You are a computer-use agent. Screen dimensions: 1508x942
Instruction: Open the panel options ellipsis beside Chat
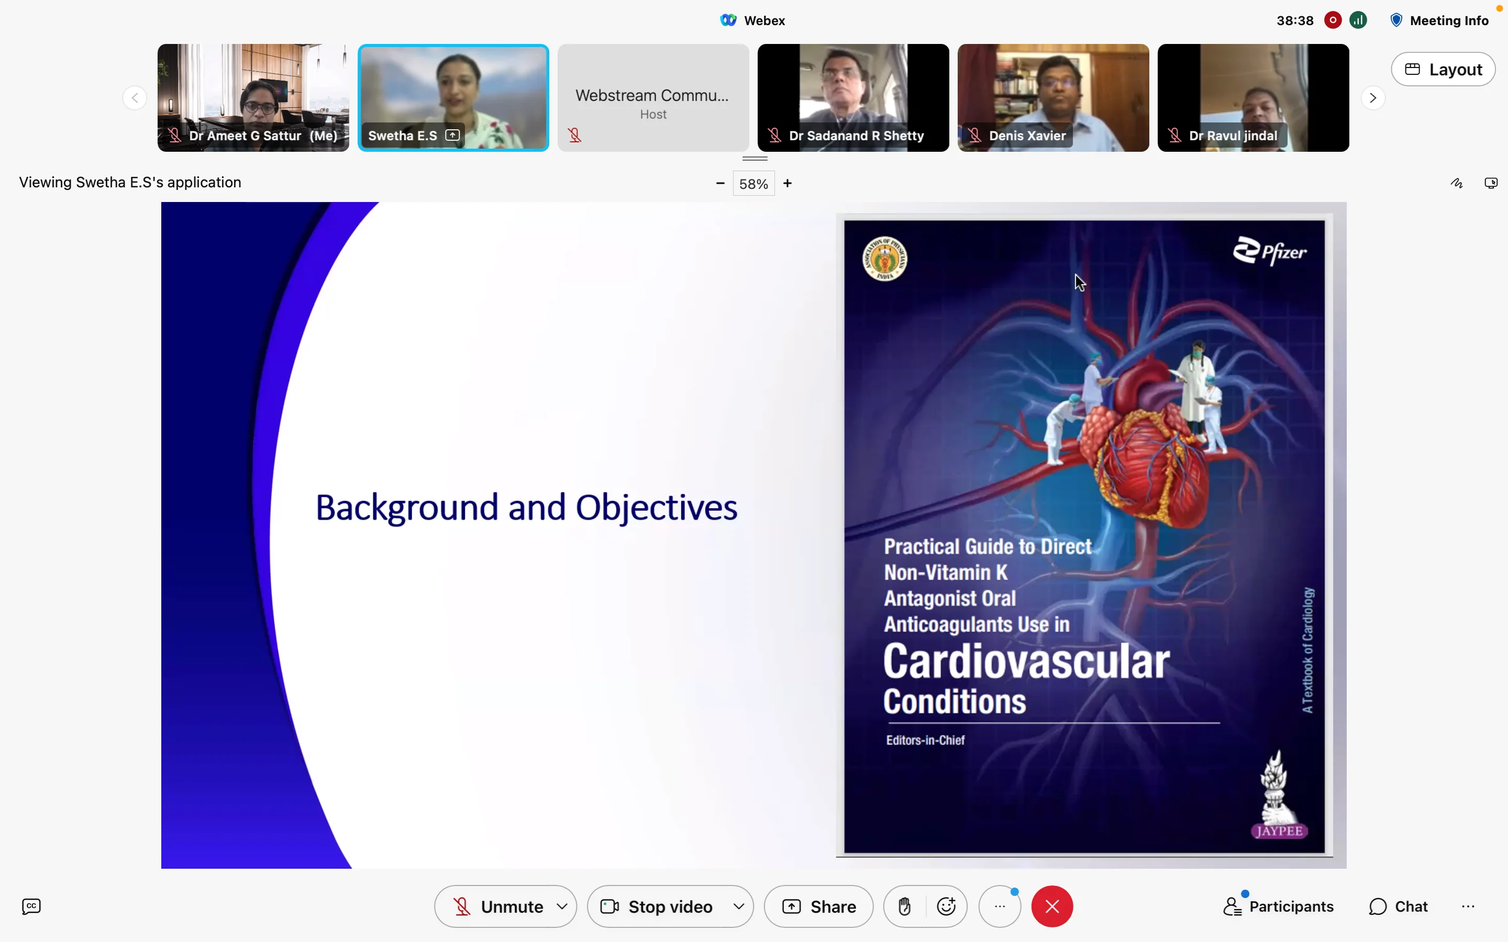click(x=1468, y=906)
